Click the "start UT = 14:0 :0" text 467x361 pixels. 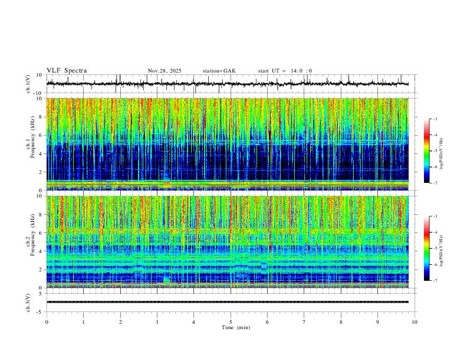point(285,71)
